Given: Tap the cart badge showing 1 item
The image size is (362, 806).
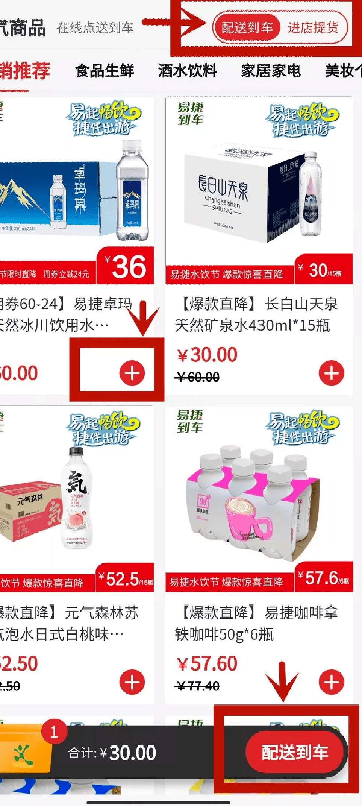Looking at the screenshot, I should [54, 732].
